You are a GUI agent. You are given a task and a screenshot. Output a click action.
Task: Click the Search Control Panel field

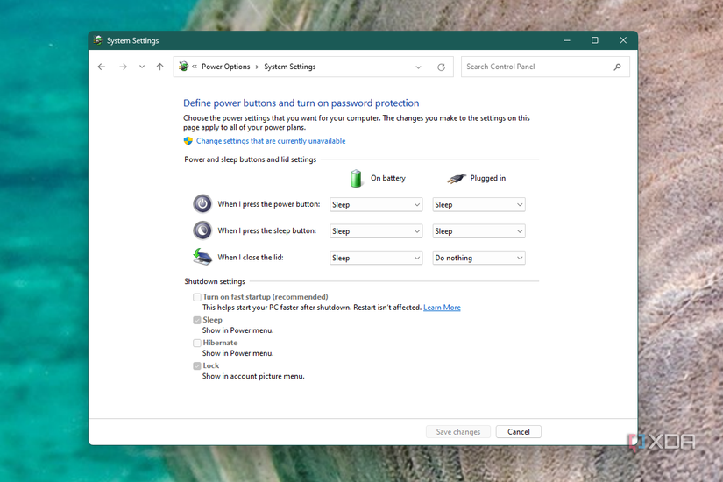(536, 67)
